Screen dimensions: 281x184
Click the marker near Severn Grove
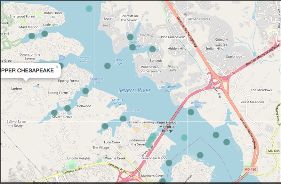point(54,112)
